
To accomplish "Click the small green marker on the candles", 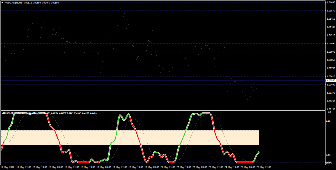I will pos(235,82).
